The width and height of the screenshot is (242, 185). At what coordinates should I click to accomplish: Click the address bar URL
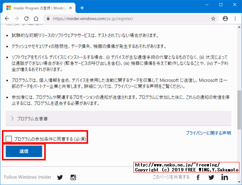(x=93, y=19)
